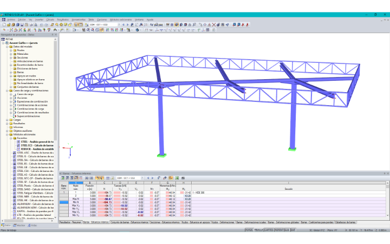This screenshot has width=390, height=244.
Task: Go to previous load case arrow in main toolbar
Action: coord(123,24)
